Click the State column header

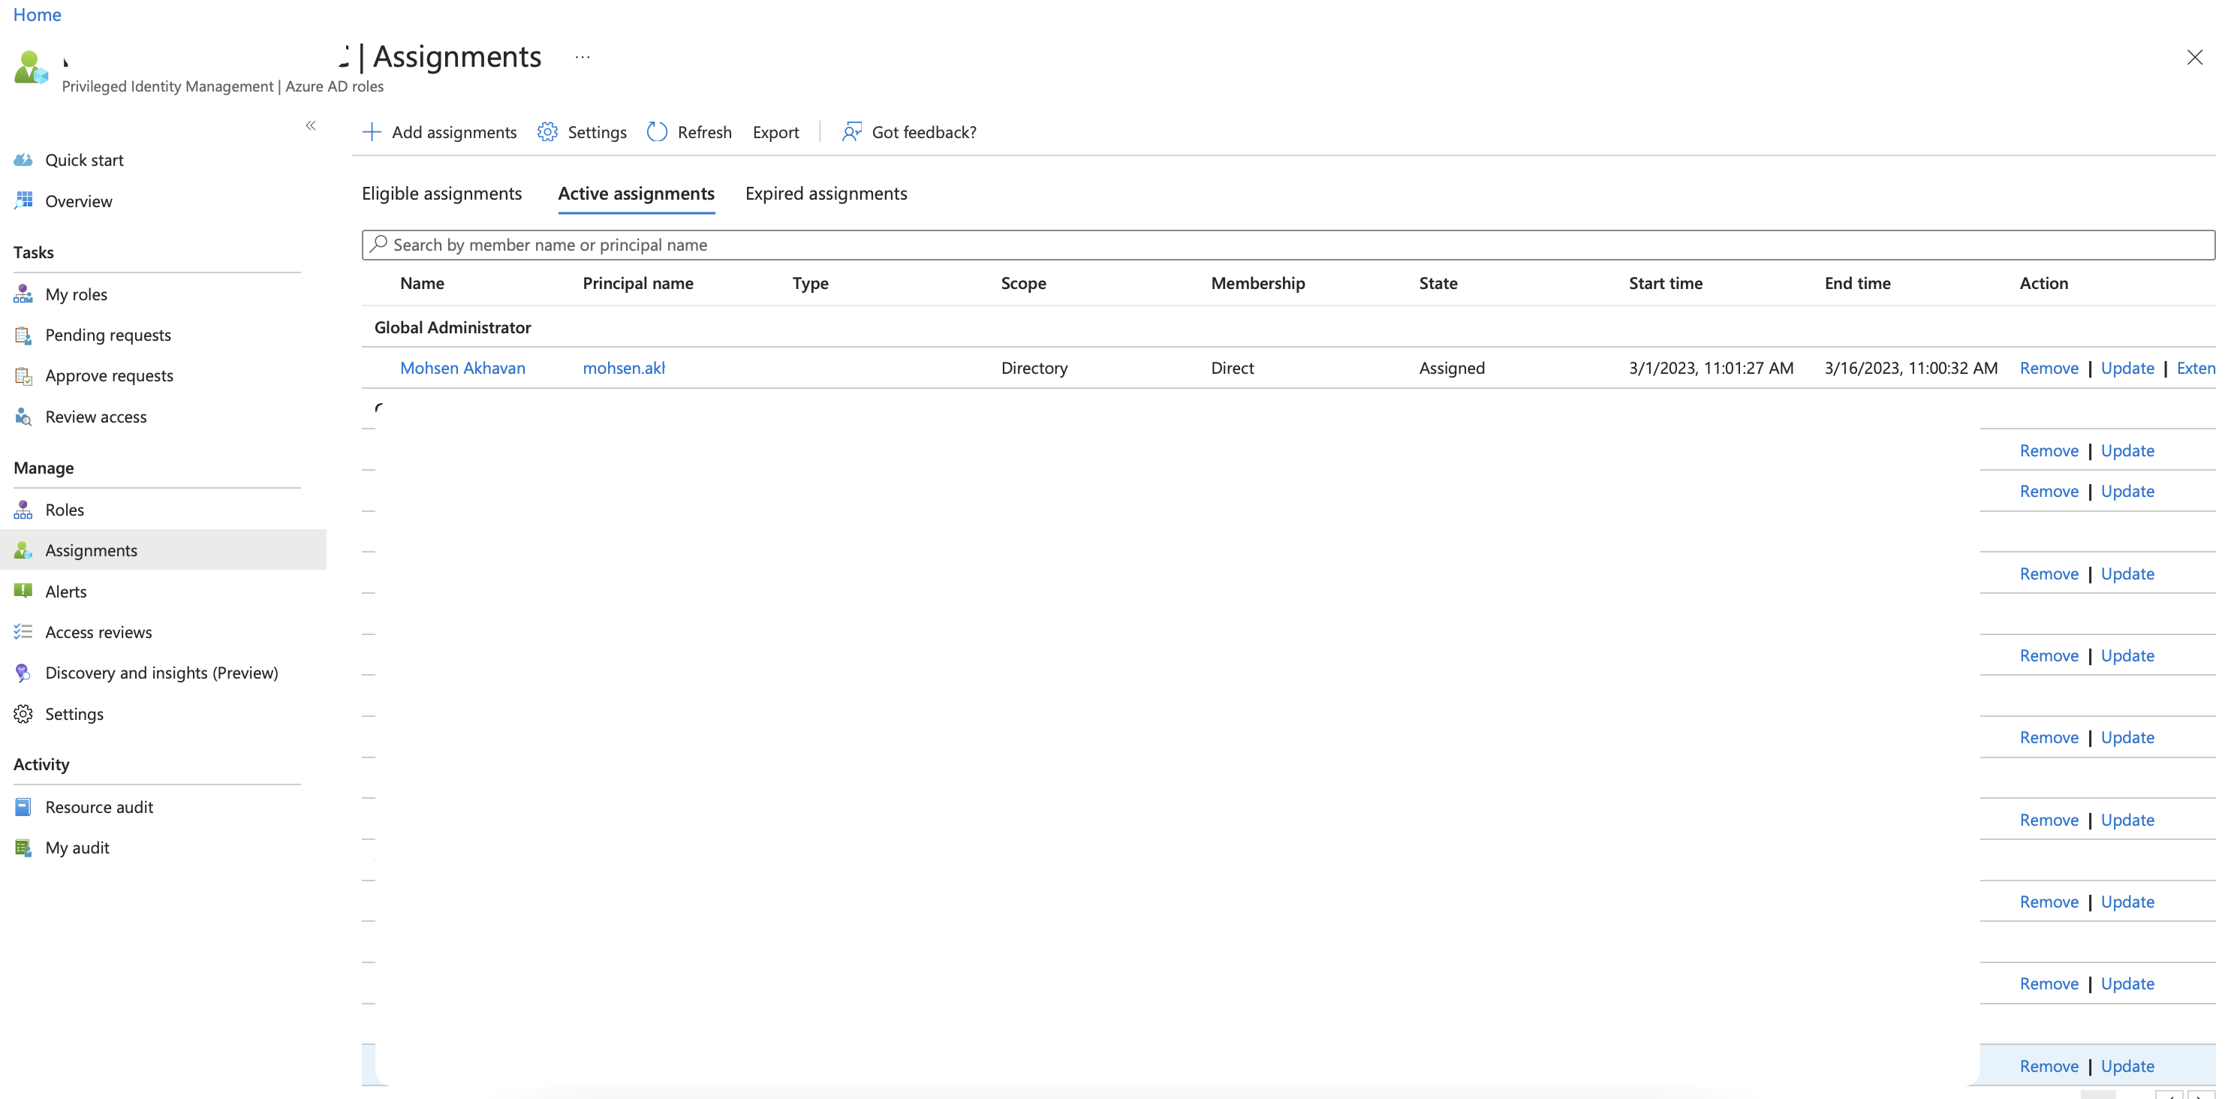[1438, 283]
